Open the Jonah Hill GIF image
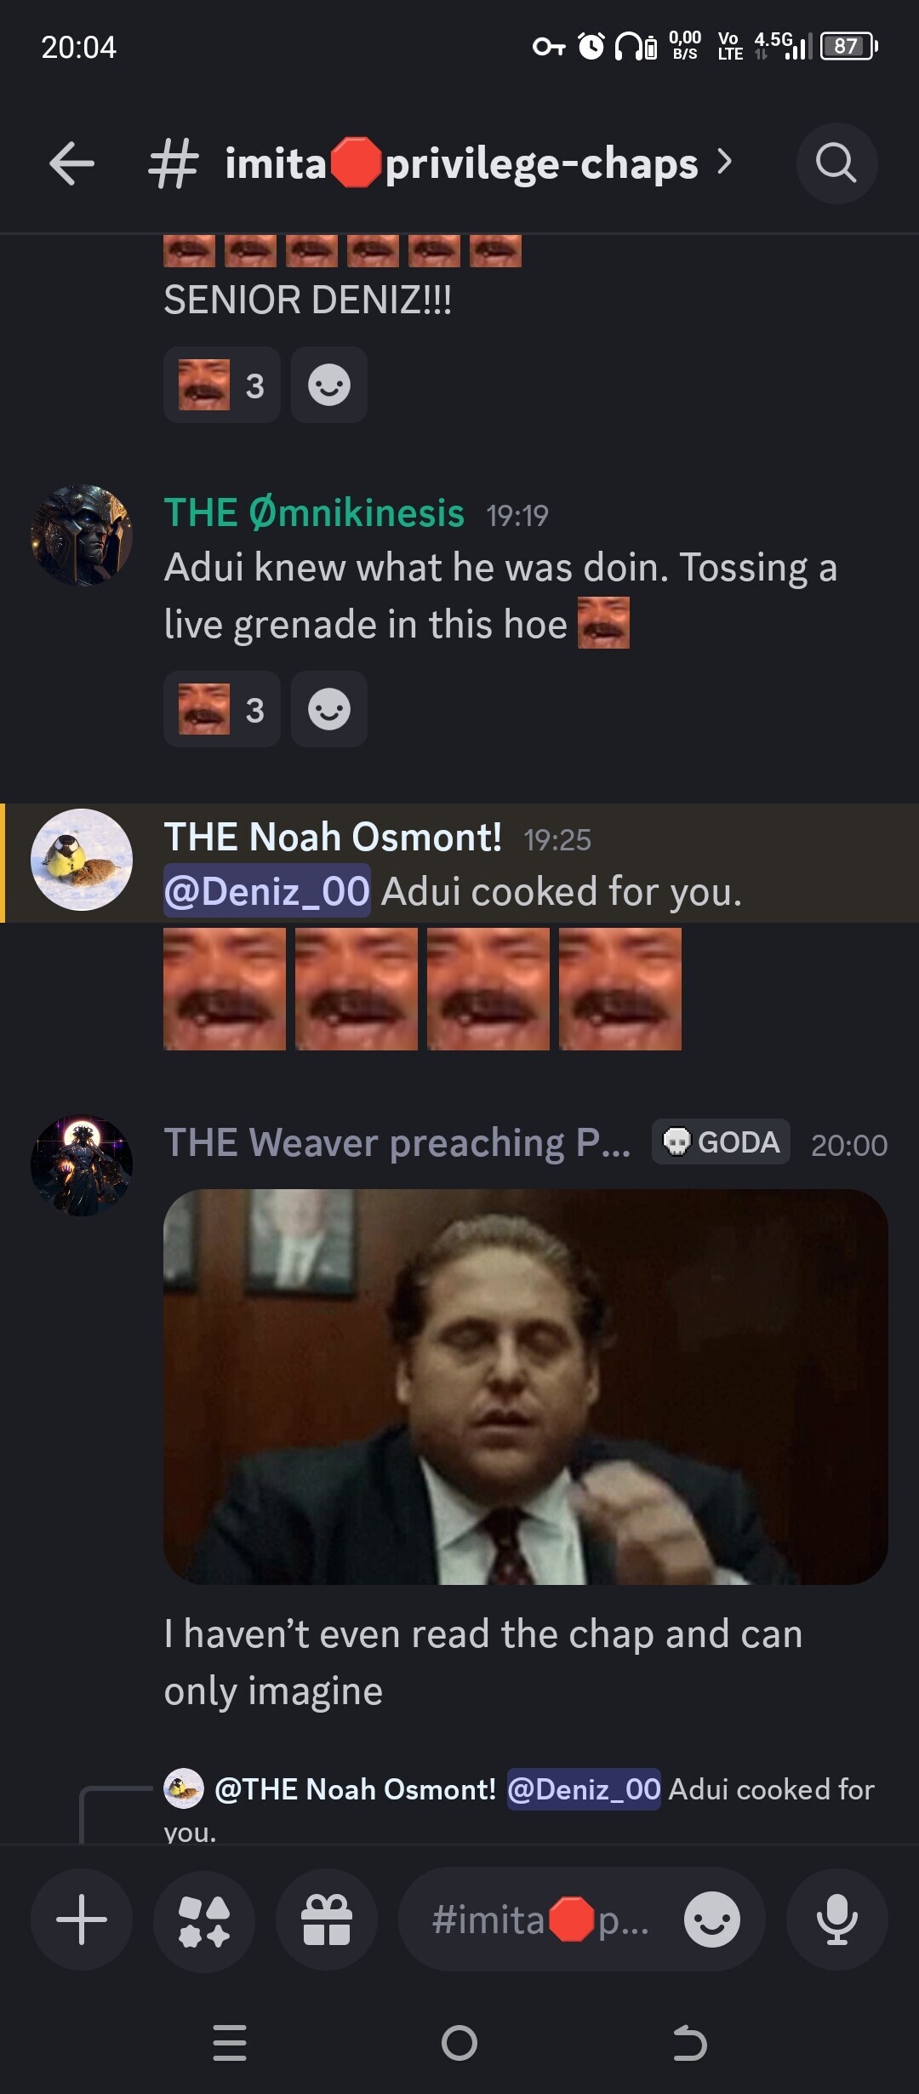919x2094 pixels. click(x=526, y=1387)
